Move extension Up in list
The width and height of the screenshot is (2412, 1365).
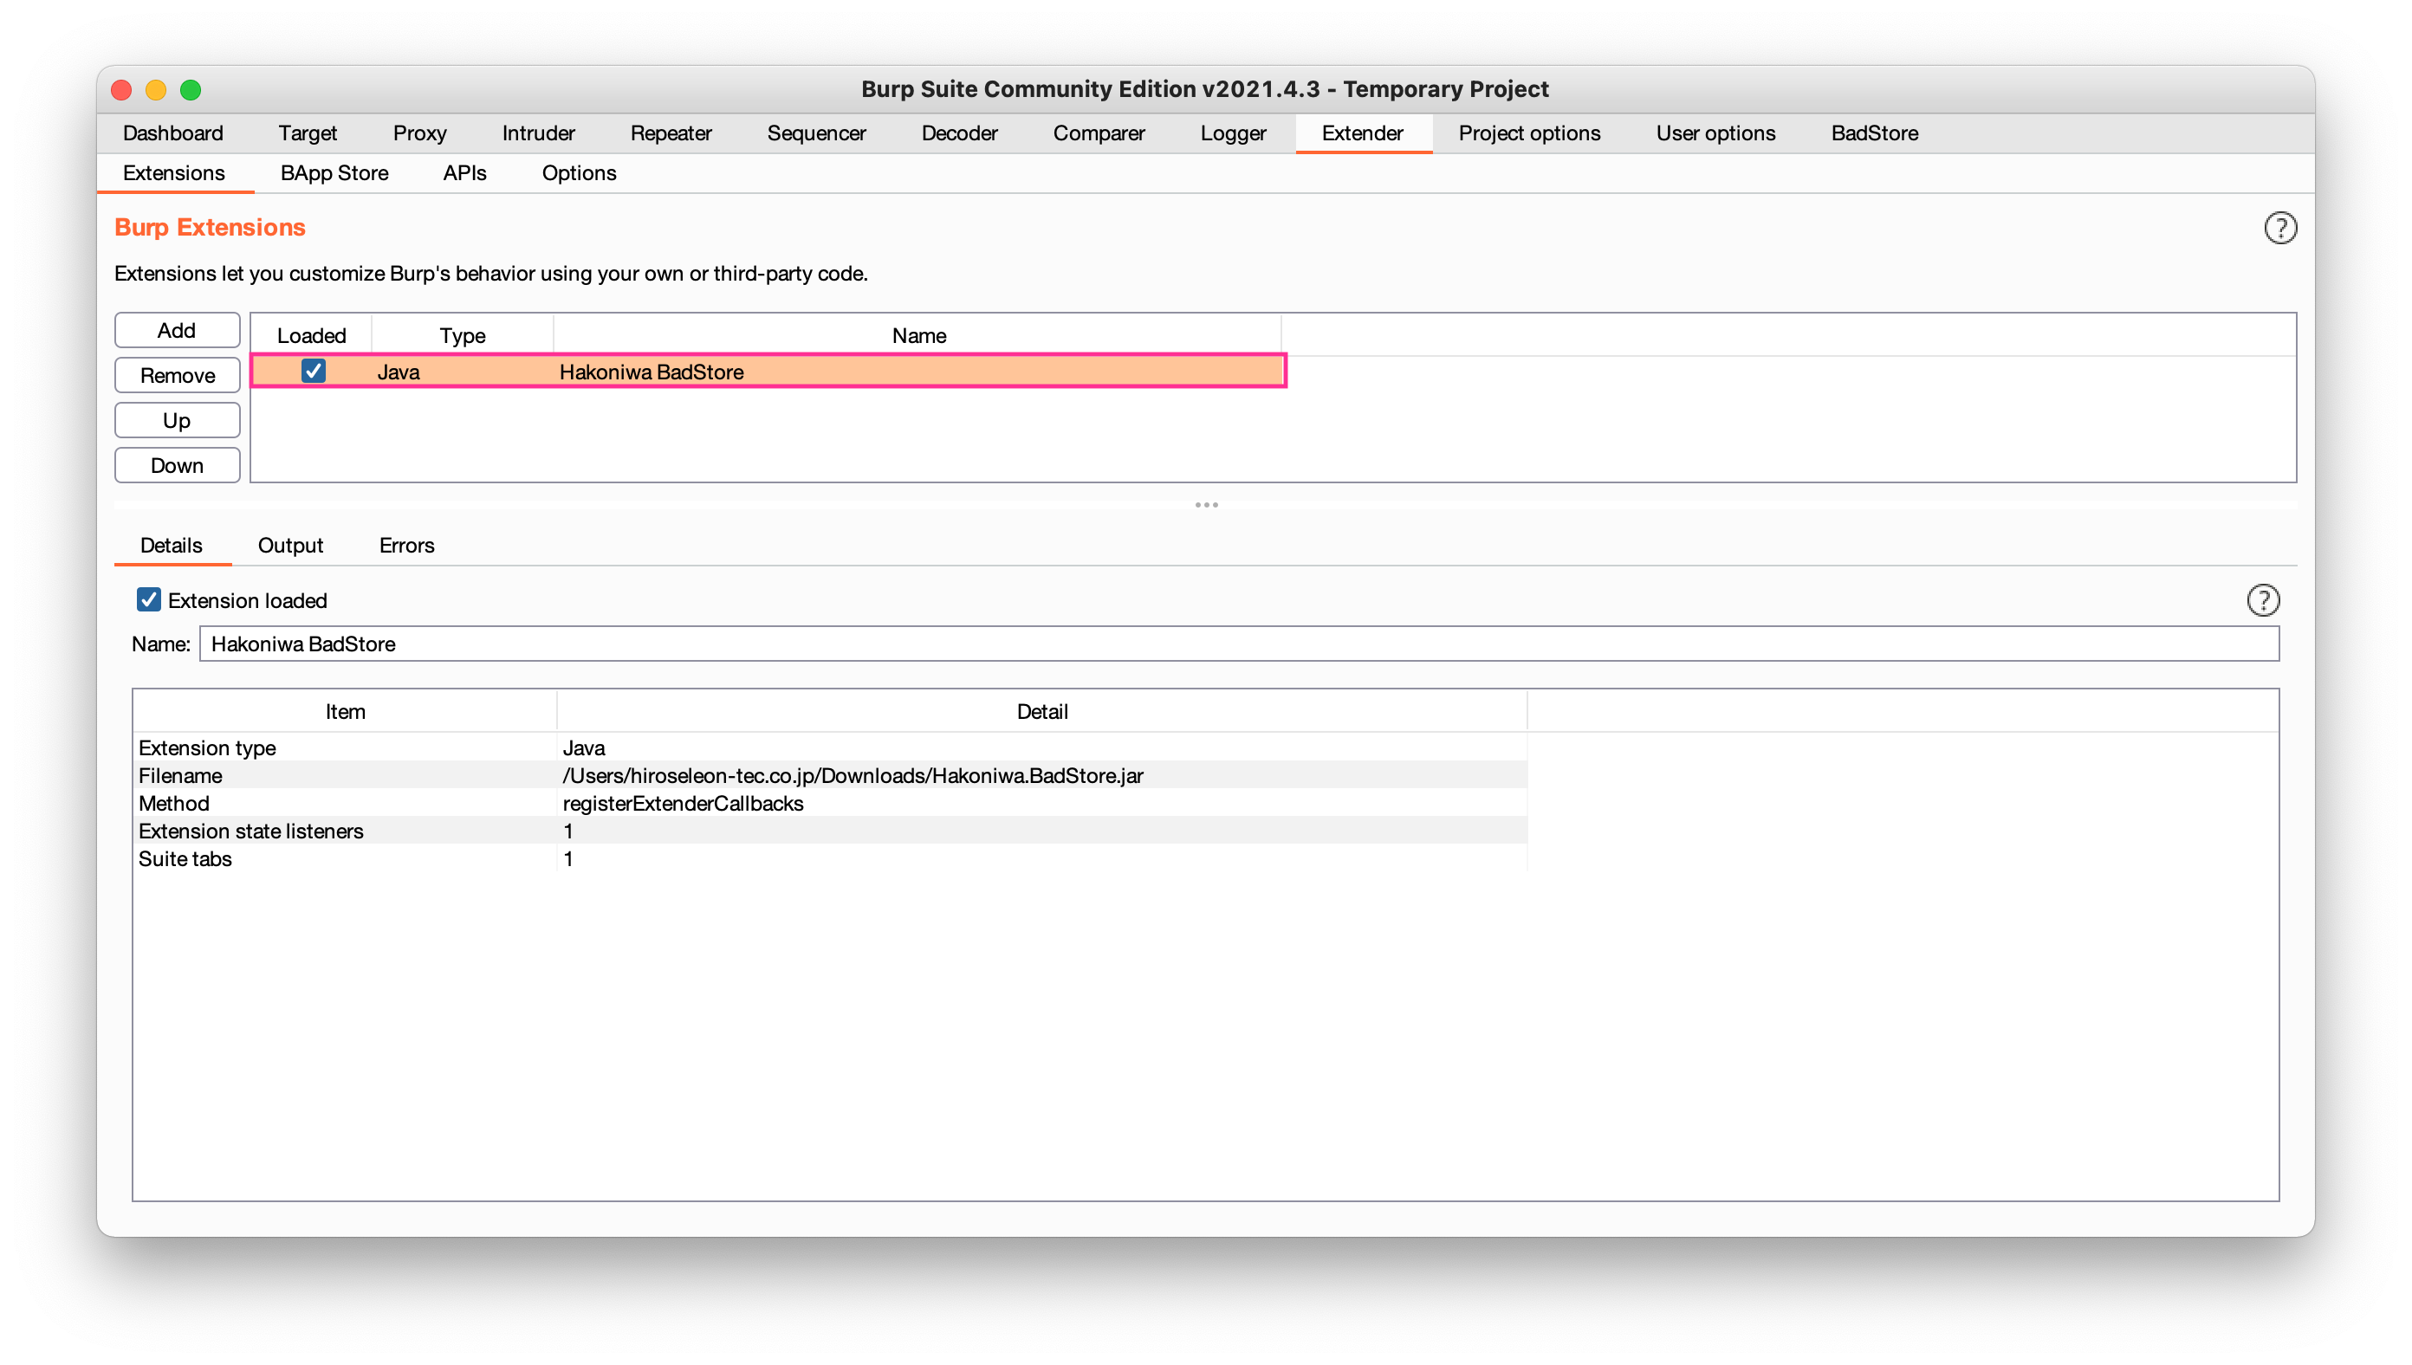(x=176, y=421)
